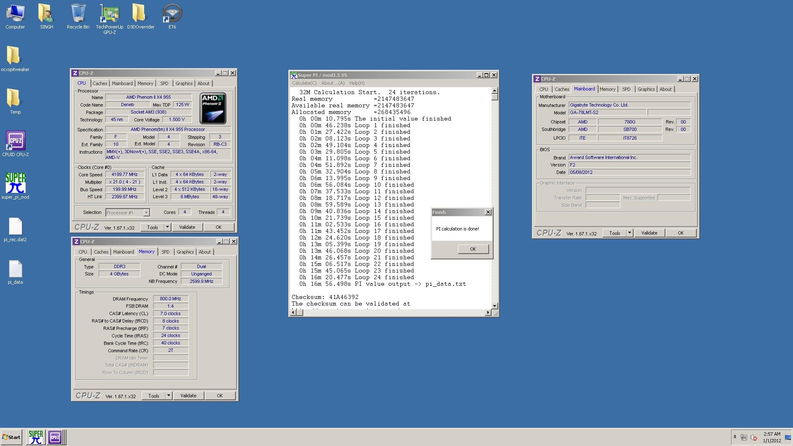Click Validate in CPU-Z Memory window
Screen dimensions: 793x446
[188, 396]
